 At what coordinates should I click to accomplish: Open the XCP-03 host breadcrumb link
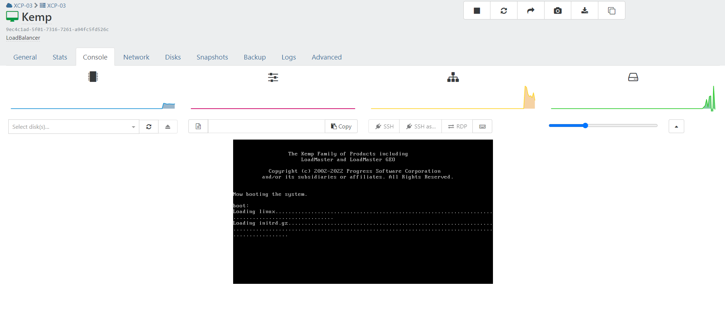pos(53,5)
